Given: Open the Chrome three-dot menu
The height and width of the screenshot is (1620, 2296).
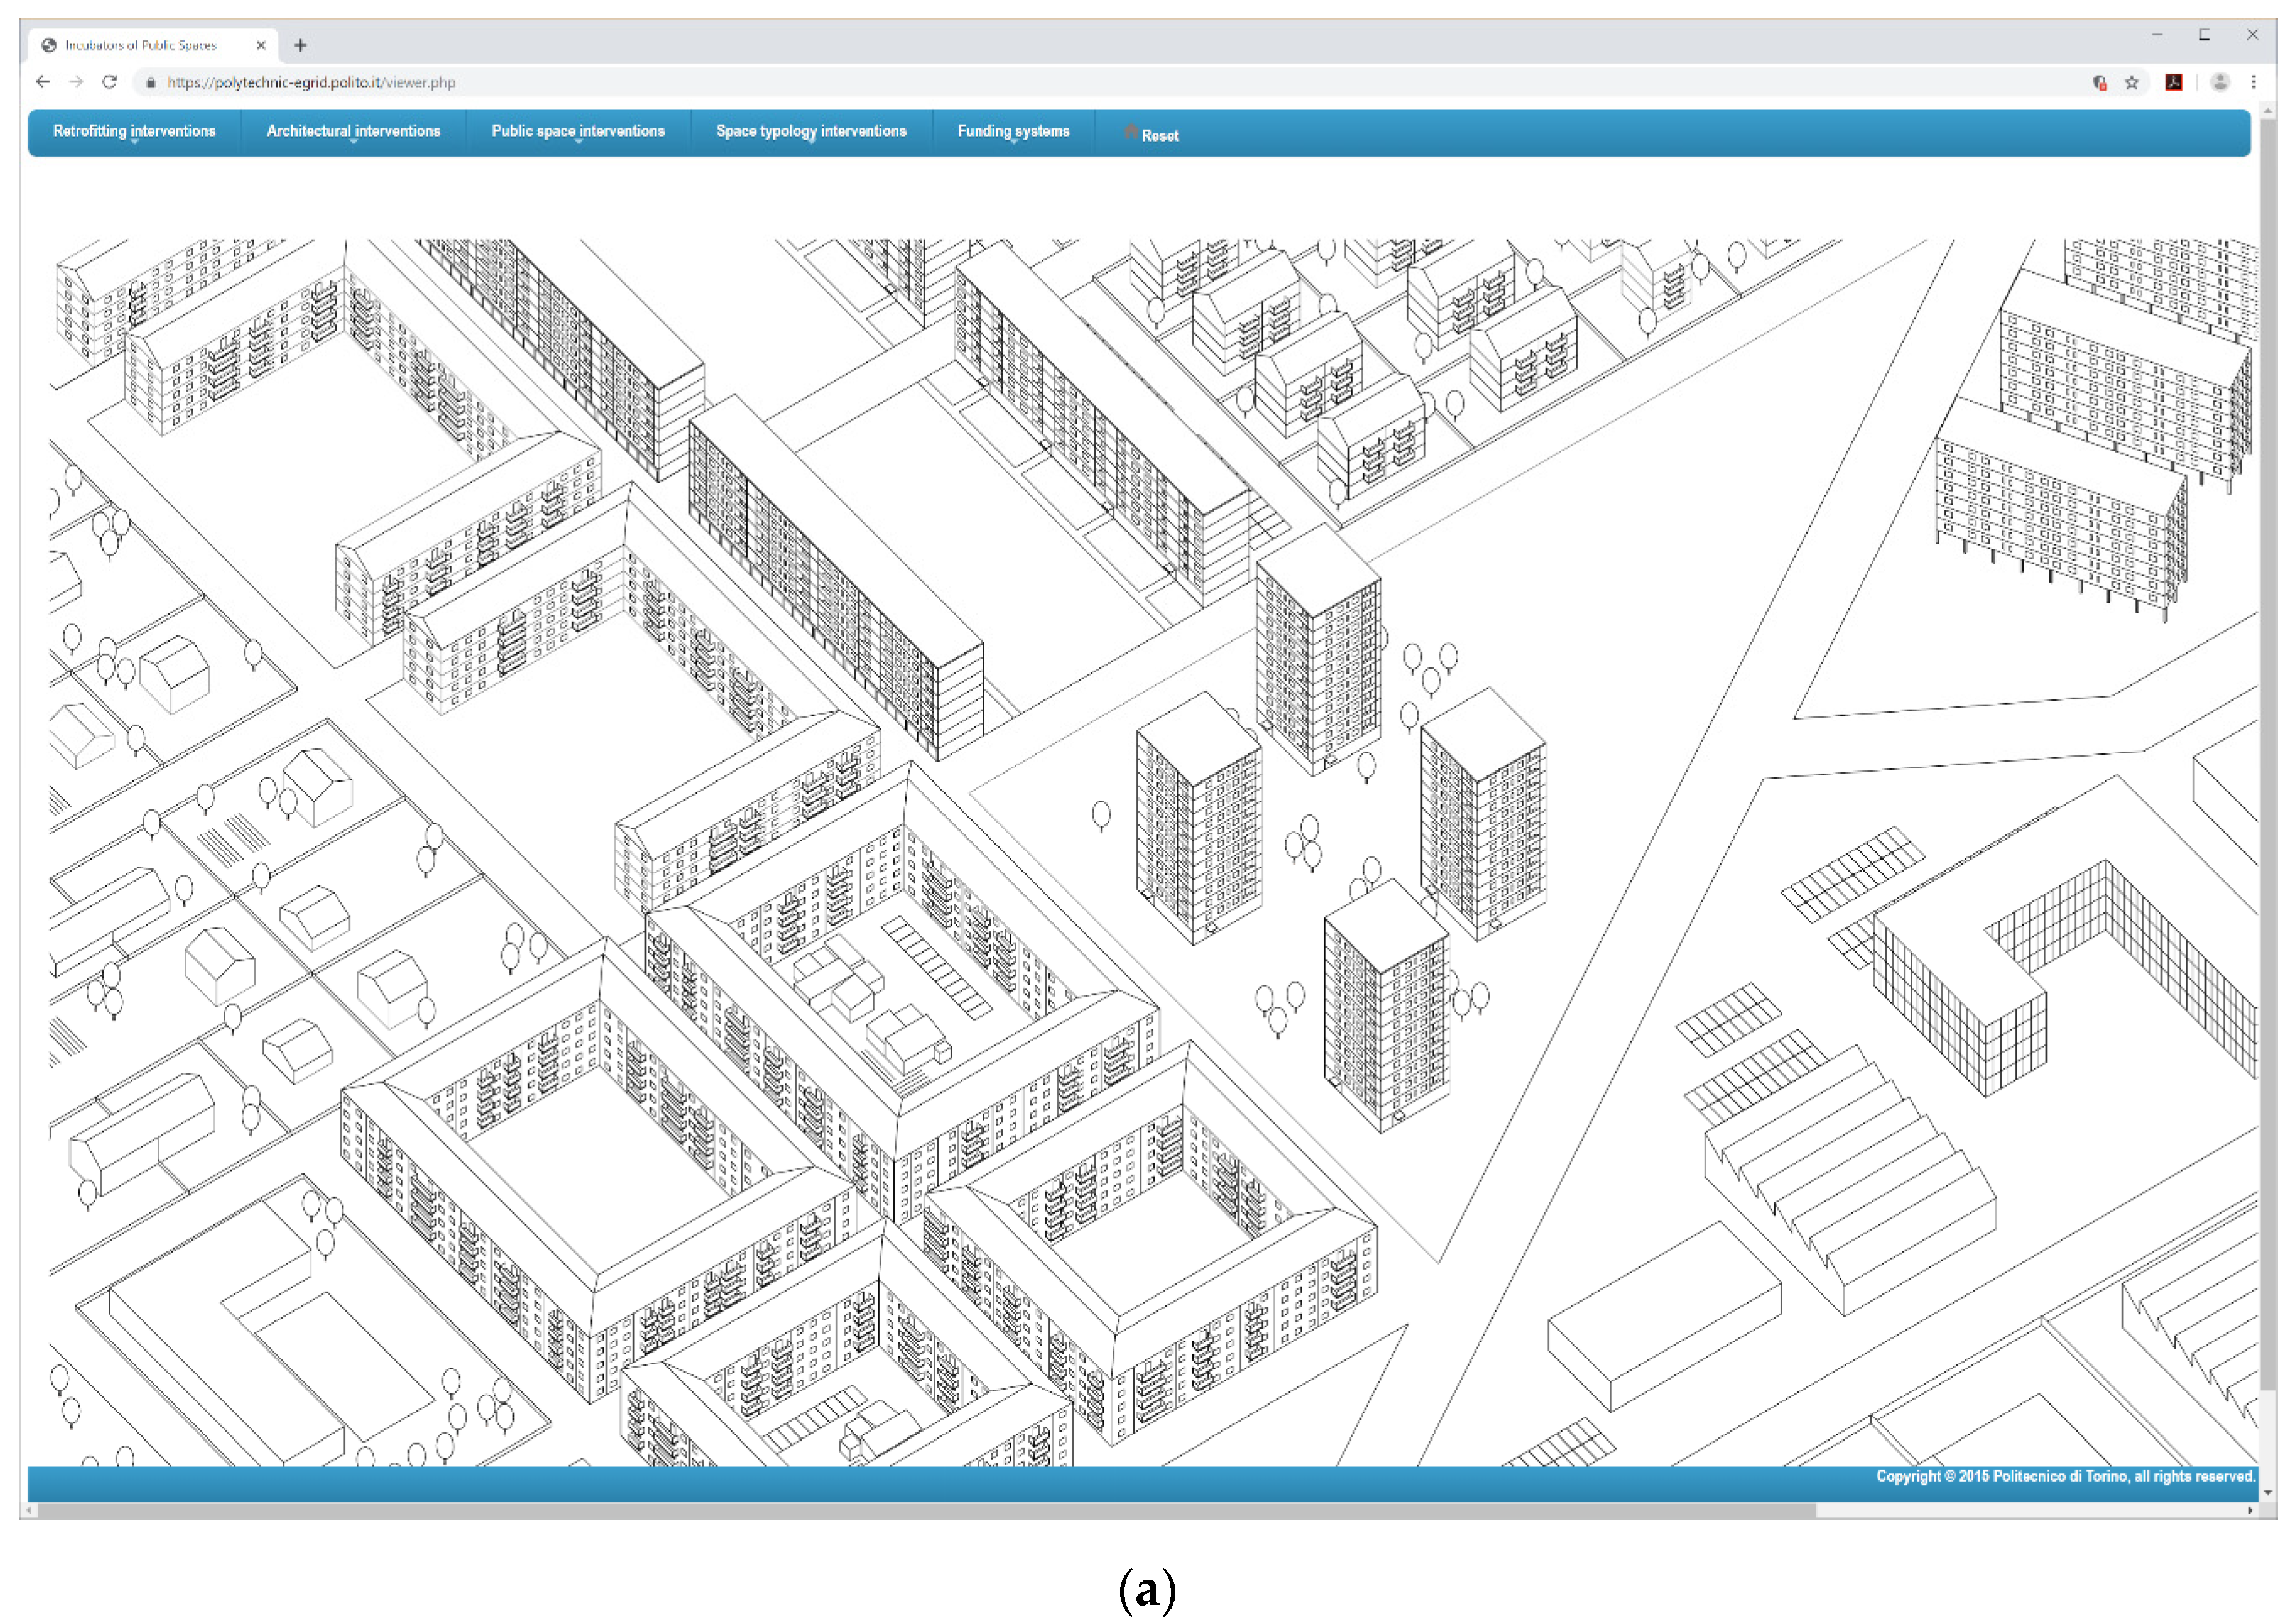Looking at the screenshot, I should click(2253, 83).
